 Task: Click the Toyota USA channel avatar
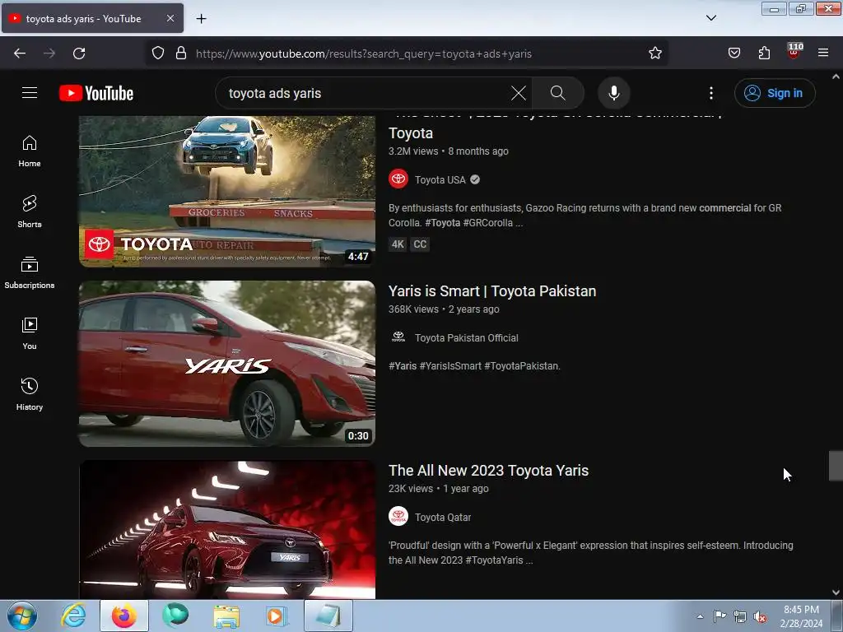(398, 179)
